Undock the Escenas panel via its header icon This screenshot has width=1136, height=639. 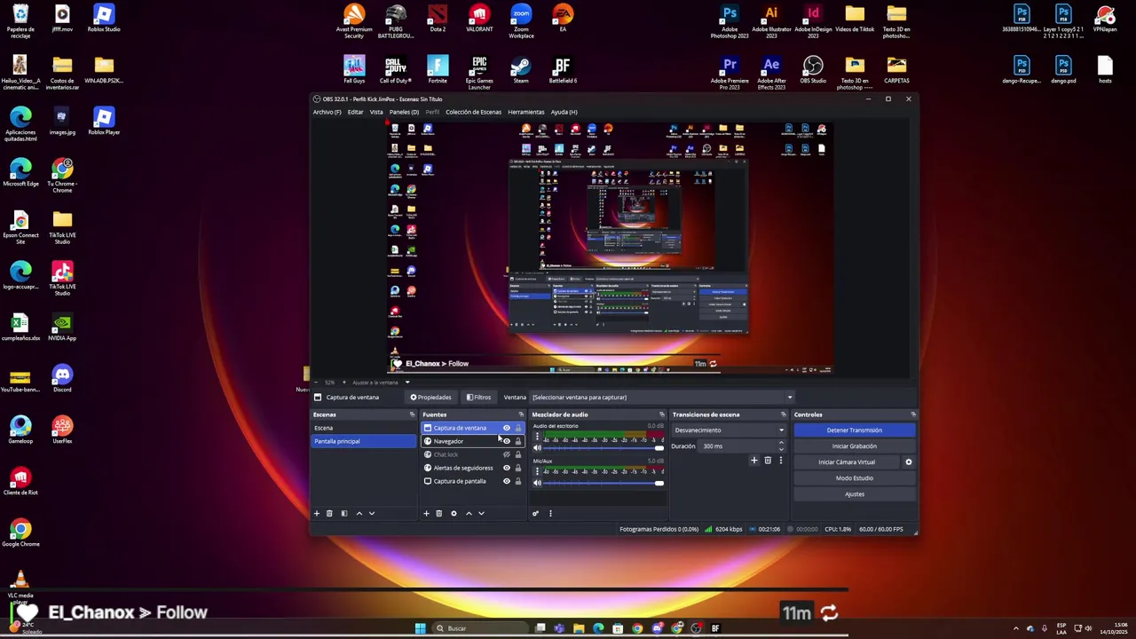tap(412, 414)
